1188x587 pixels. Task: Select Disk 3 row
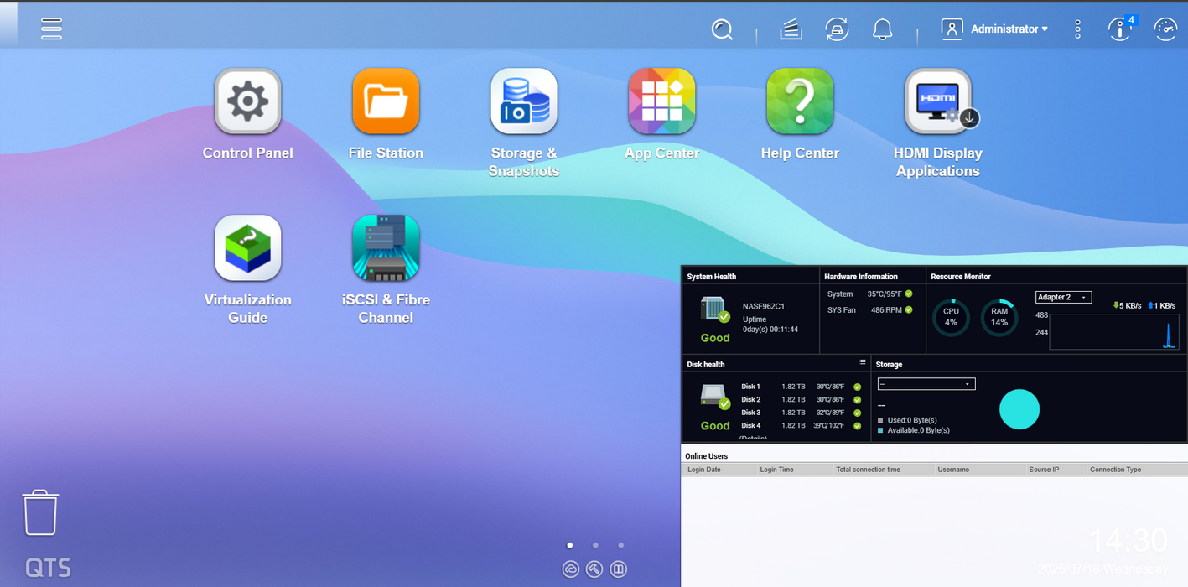pos(801,413)
